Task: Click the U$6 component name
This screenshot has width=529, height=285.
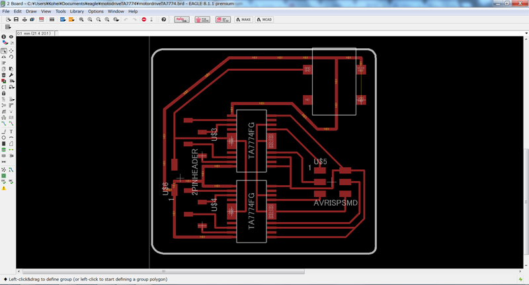Action: pos(165,189)
